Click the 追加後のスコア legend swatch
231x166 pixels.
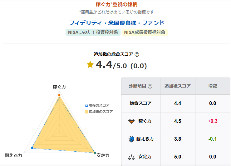(x=86, y=112)
